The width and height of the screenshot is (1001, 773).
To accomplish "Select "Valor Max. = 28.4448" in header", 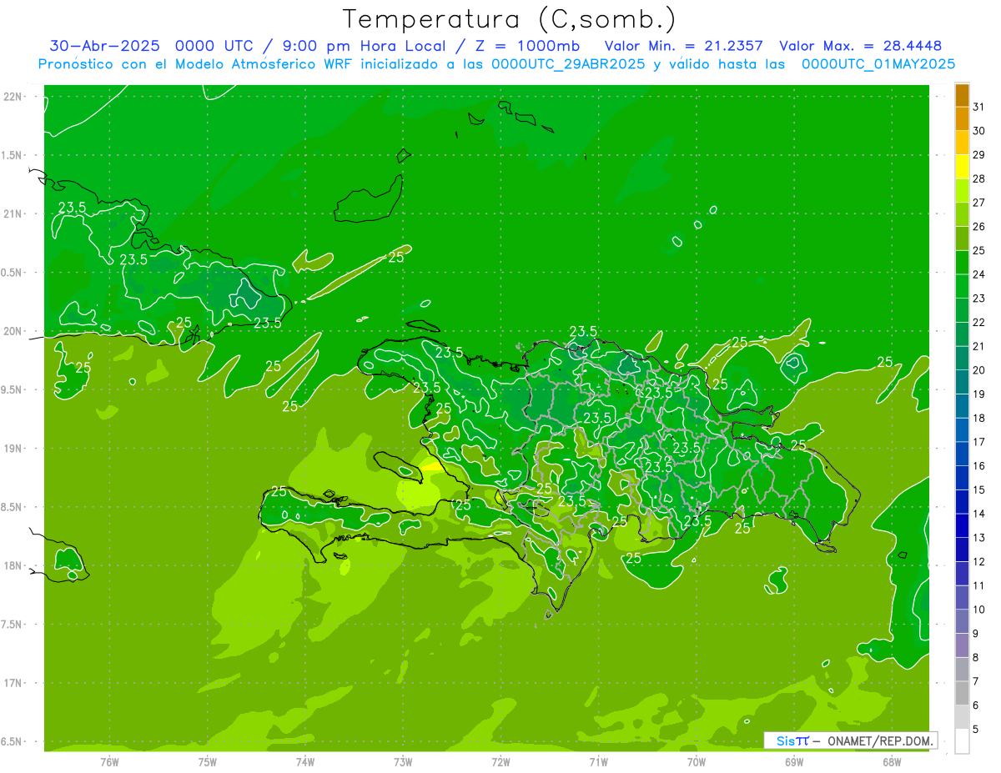I will tap(860, 46).
